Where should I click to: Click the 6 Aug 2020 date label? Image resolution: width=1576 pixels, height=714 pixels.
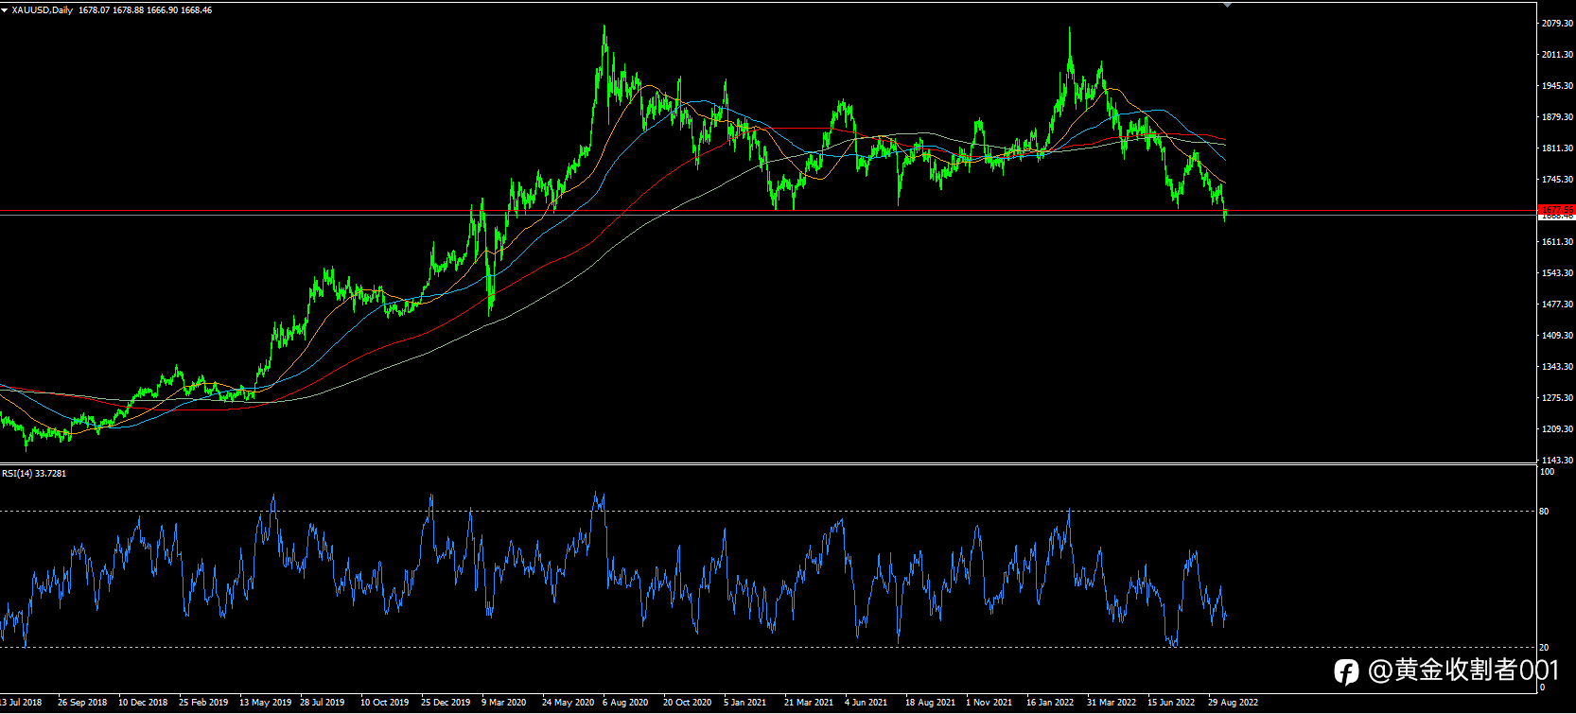coord(625,703)
